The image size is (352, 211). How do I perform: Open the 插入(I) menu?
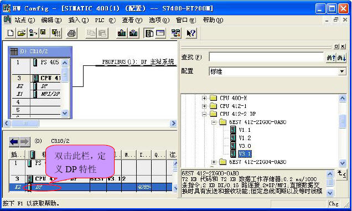[79, 20]
